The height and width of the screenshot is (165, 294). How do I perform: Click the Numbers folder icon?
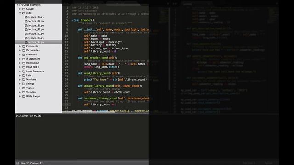[x=23, y=79]
